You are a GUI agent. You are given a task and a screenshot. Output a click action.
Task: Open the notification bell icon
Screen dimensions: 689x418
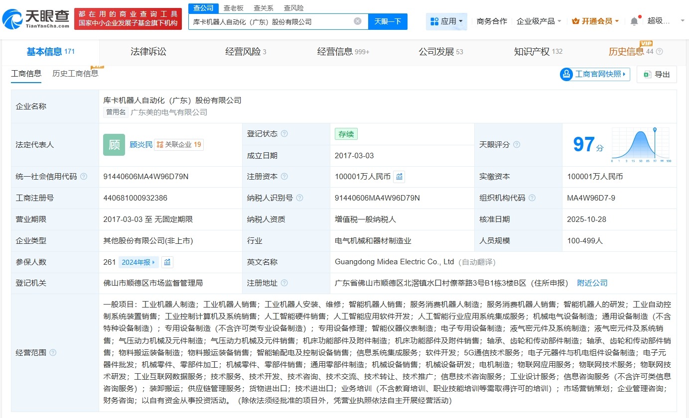[633, 20]
